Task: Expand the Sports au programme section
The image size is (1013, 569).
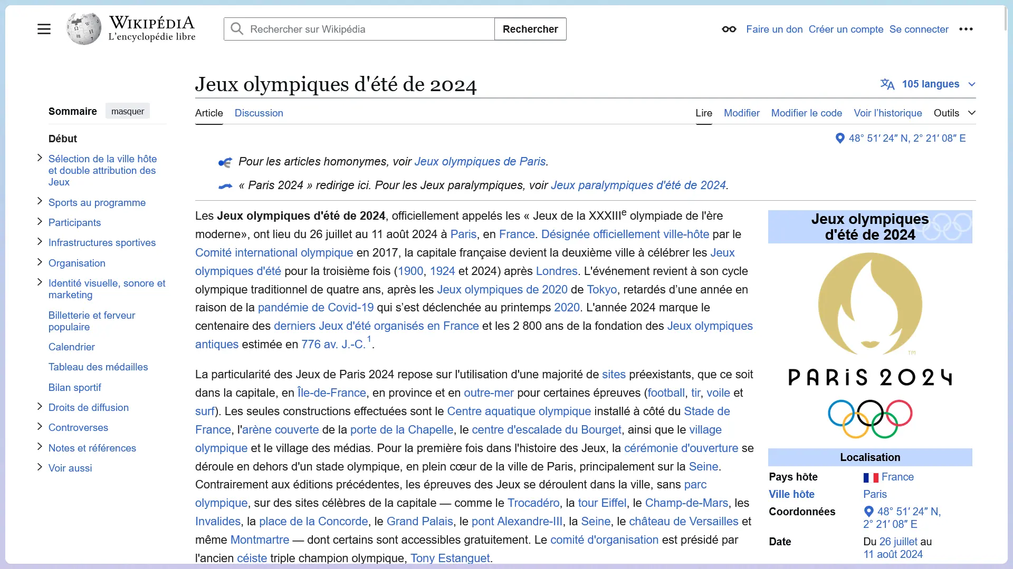Action: pyautogui.click(x=40, y=201)
